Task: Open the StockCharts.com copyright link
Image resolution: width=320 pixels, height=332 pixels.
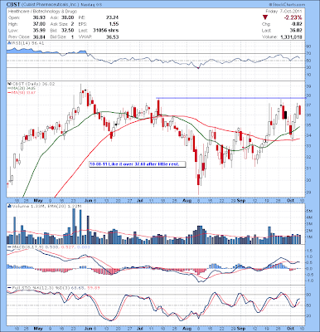Action: point(287,5)
